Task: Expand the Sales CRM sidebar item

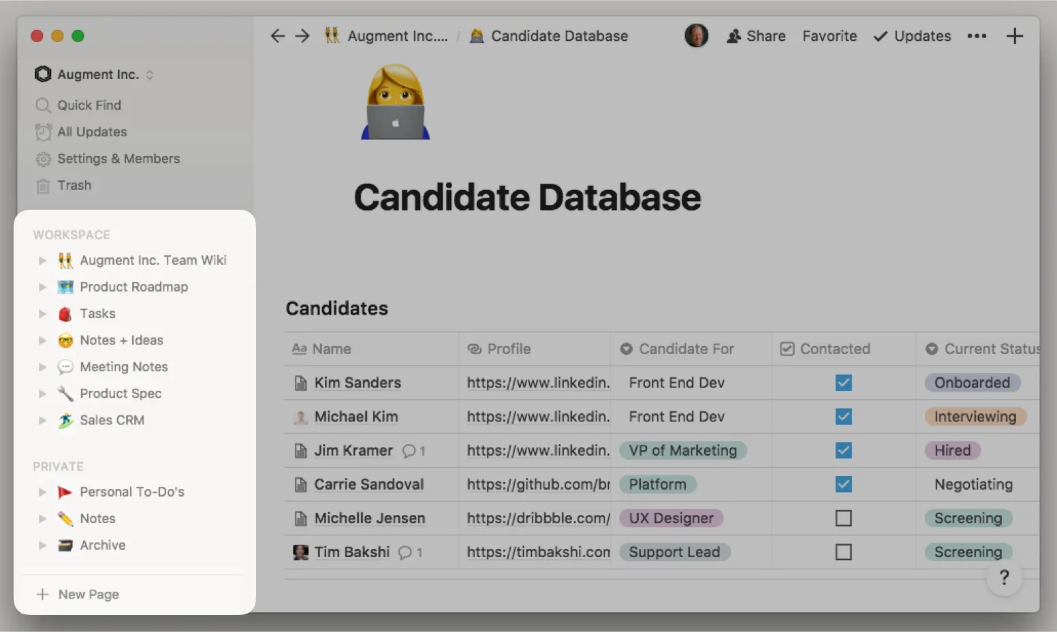Action: coord(42,420)
